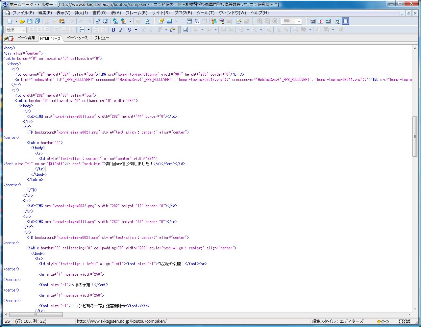Apply bold with the B icon
The image size is (421, 327).
(x=113, y=30)
